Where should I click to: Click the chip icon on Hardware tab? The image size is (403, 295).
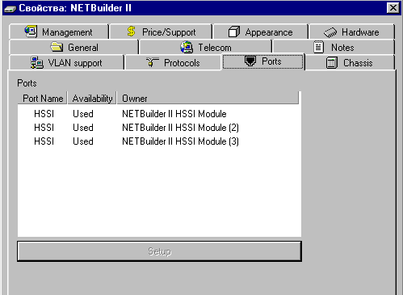pyautogui.click(x=330, y=32)
